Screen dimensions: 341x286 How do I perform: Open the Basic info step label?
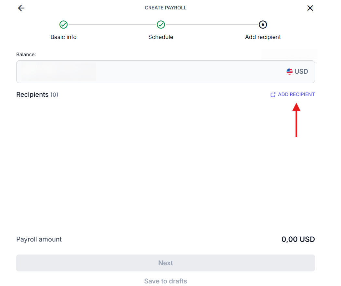[64, 37]
